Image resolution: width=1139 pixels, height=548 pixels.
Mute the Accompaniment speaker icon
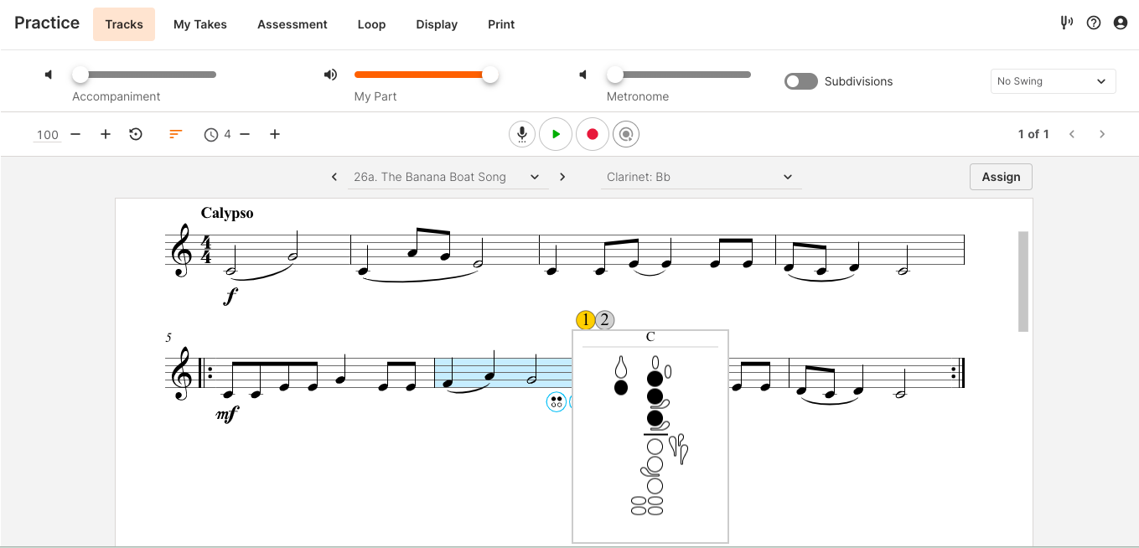(49, 75)
